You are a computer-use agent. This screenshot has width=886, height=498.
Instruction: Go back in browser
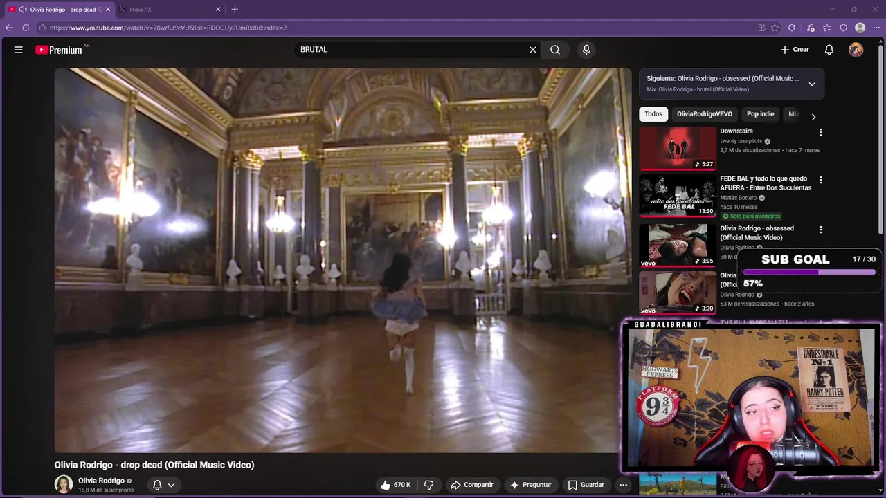(9, 28)
